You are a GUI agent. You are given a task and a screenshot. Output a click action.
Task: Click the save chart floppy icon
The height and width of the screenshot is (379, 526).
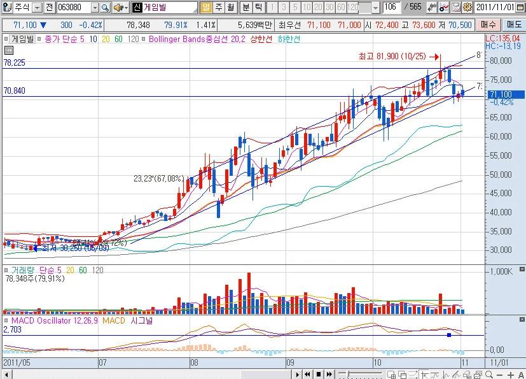(x=456, y=8)
